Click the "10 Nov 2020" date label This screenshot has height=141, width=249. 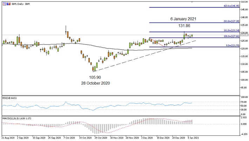[x=117, y=138]
